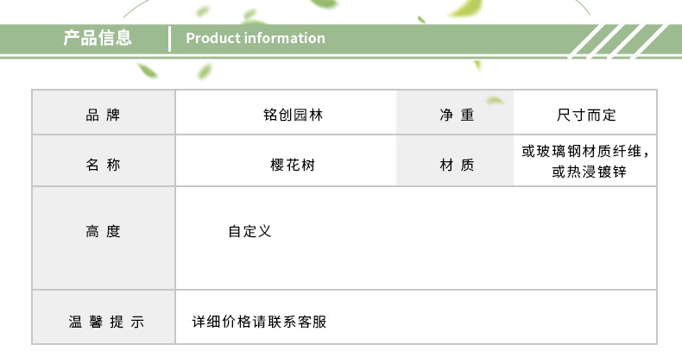Select the Product information heading text
Image resolution: width=682 pixels, height=357 pixels.
pos(256,38)
